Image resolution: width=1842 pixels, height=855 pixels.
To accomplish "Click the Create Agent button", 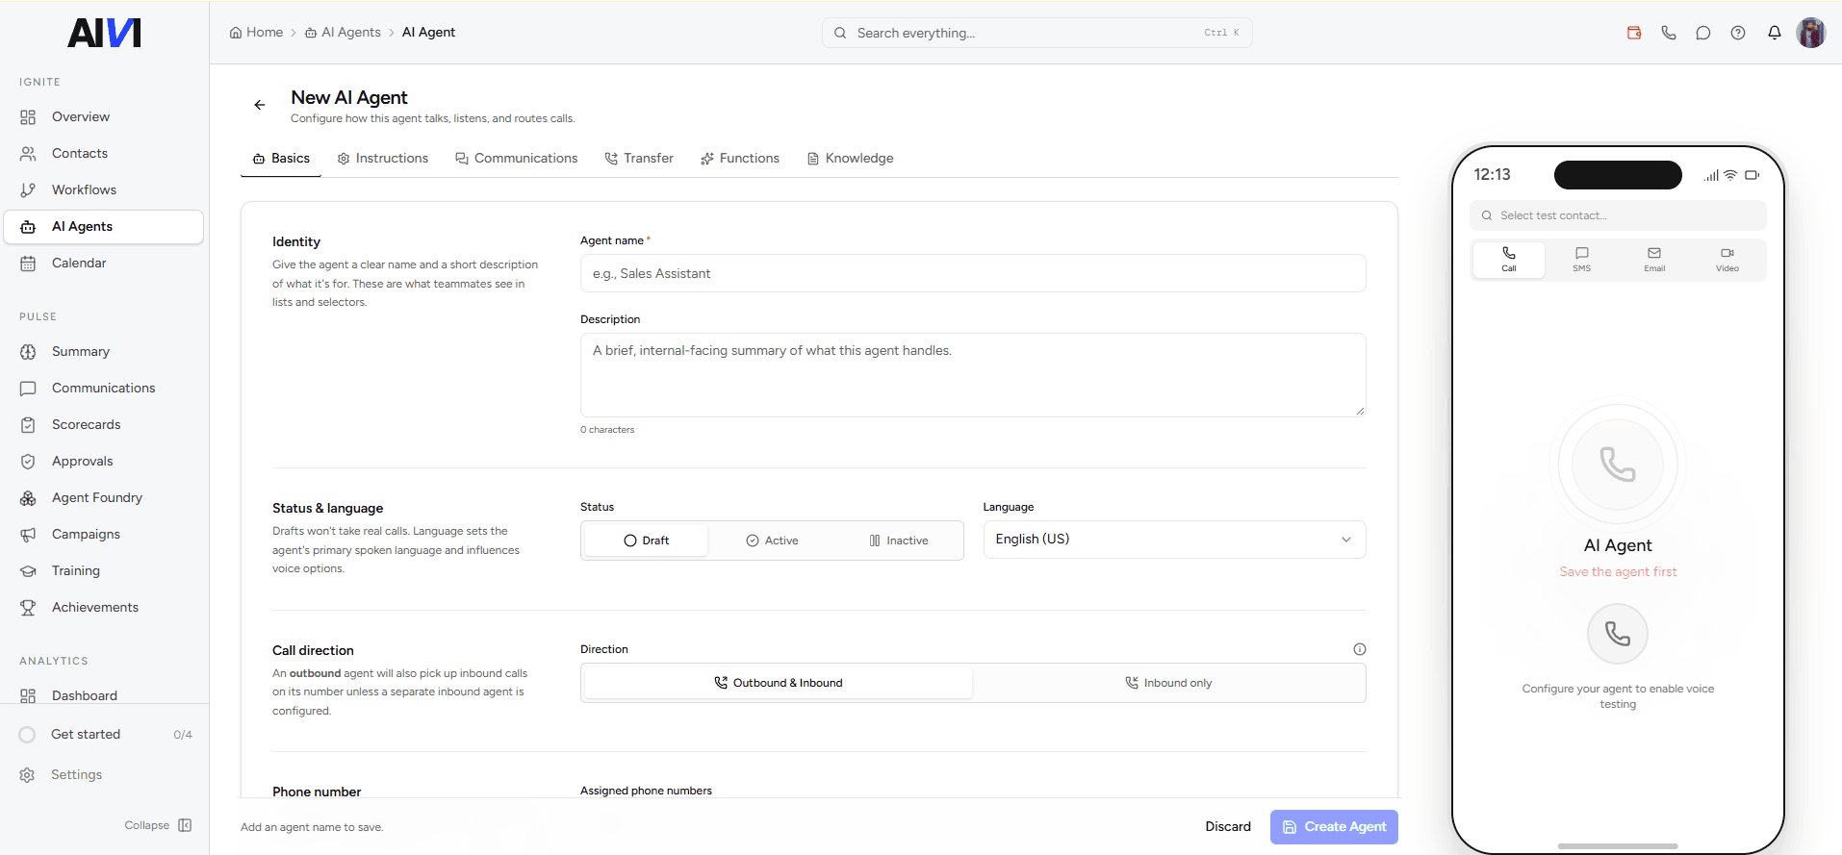I will click(1334, 827).
